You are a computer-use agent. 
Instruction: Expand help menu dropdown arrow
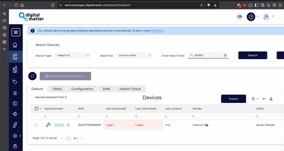258,16
